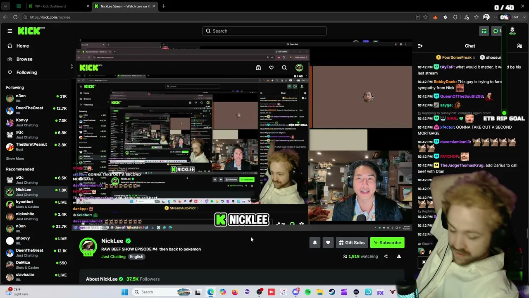The image size is (529, 298).
Task: Open n3on's channel in Following list
Action: tap(36, 98)
